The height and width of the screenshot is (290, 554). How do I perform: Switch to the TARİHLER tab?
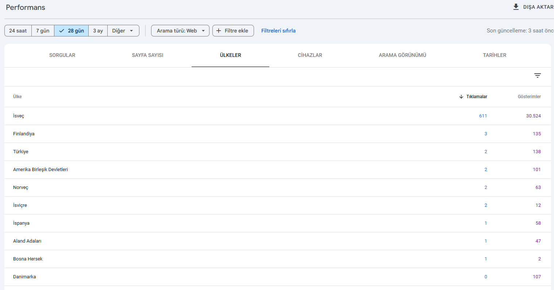click(x=495, y=55)
